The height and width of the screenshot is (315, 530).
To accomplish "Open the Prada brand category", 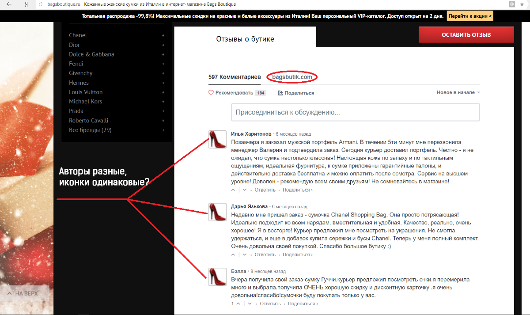I will point(76,111).
